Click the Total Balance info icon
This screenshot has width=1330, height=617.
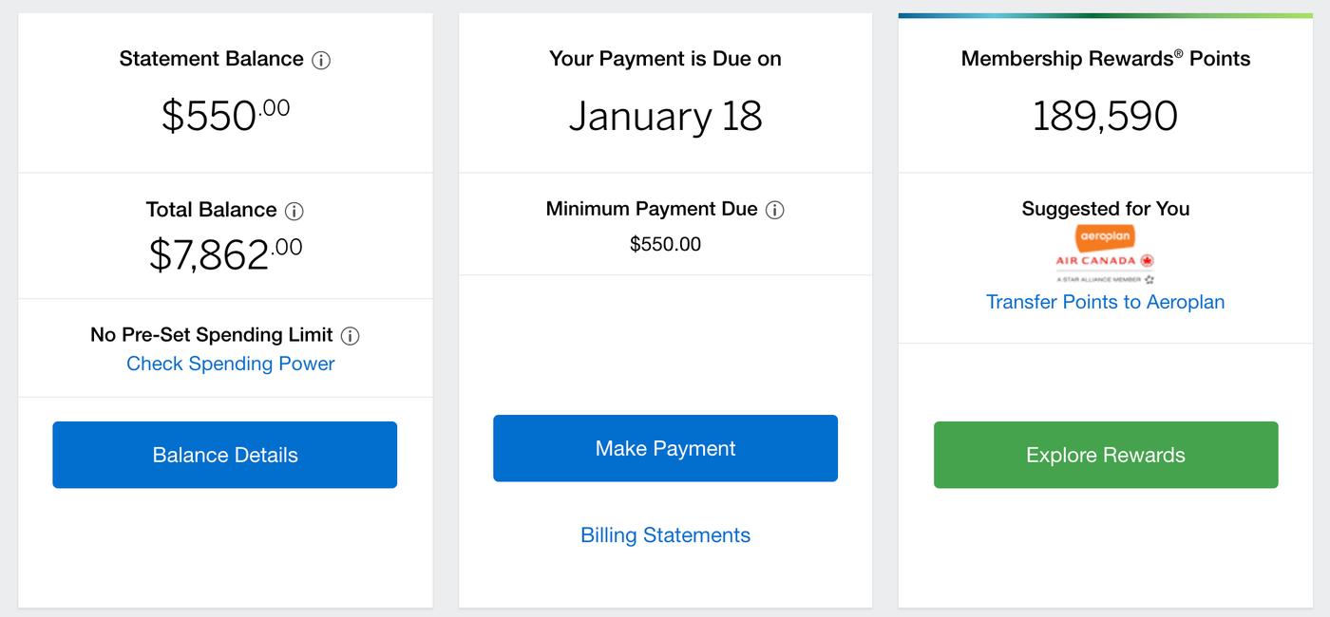click(x=294, y=210)
